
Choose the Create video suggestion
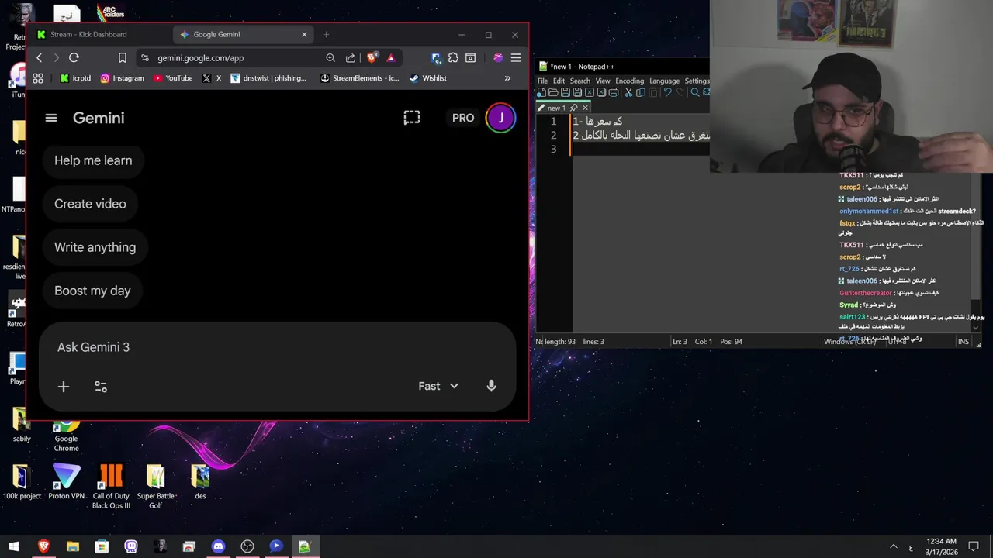click(90, 204)
